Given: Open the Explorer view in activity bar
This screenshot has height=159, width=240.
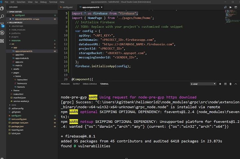Looking at the screenshot, I should coord(2,8).
